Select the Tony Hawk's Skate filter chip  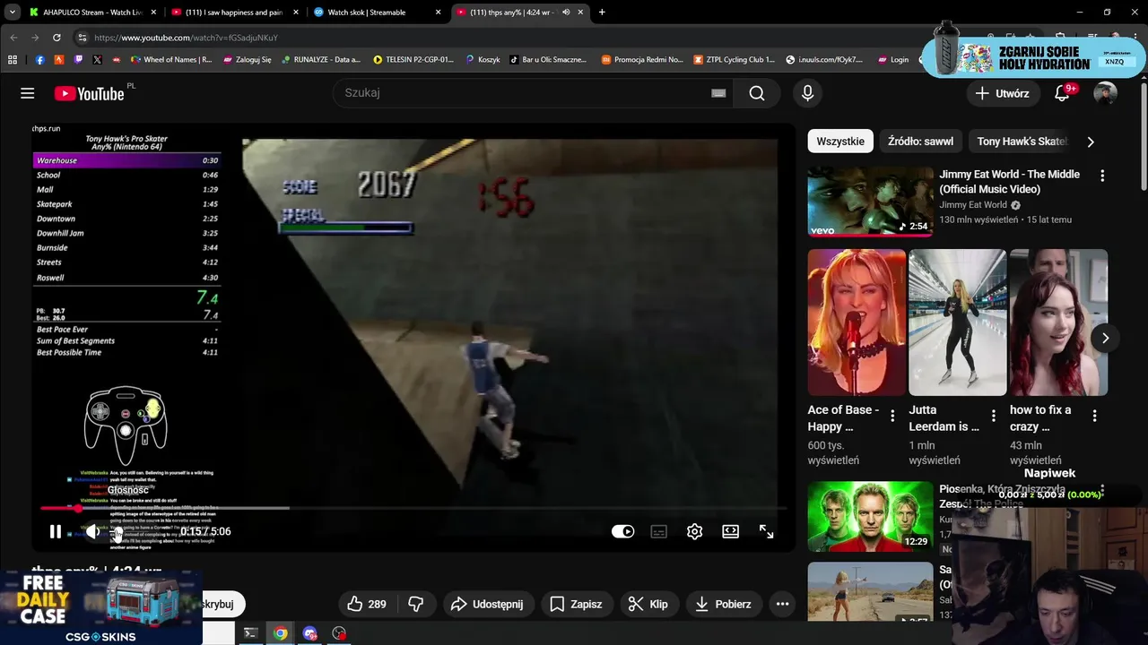tap(1022, 142)
